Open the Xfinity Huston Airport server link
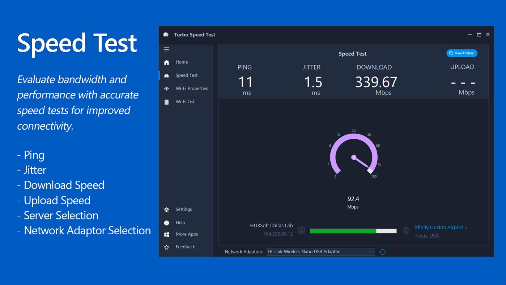The height and width of the screenshot is (285, 506). click(x=441, y=227)
